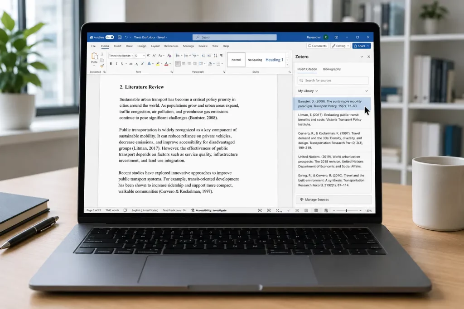
Task: Click the Manage Sources button
Action: [334, 200]
